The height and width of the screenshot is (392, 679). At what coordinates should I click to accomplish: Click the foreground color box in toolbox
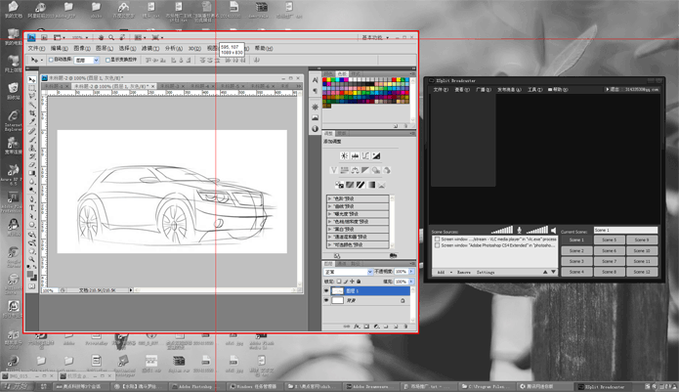point(30,275)
